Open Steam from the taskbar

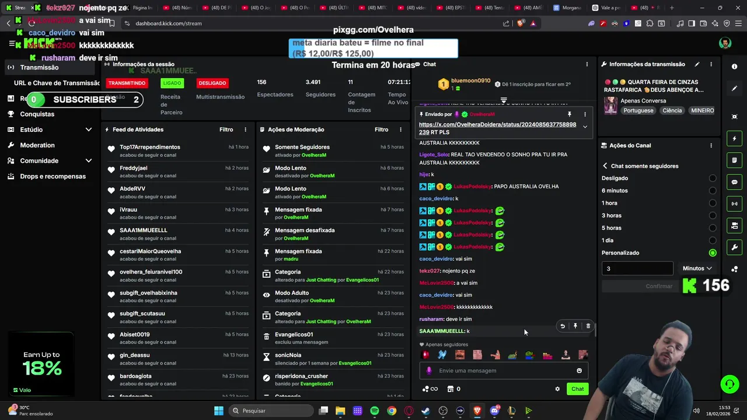(425, 411)
